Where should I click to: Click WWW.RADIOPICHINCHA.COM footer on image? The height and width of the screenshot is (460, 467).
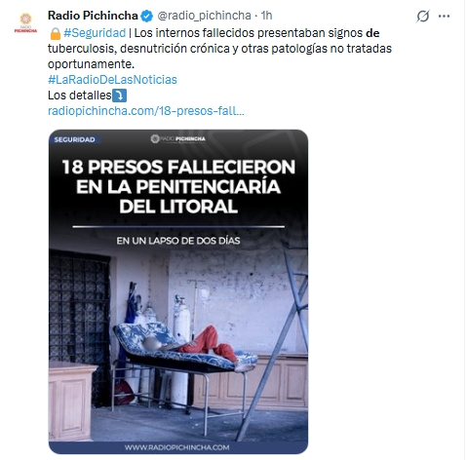[177, 447]
